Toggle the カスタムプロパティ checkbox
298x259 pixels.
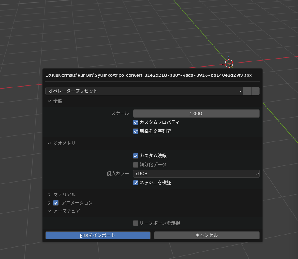136,122
